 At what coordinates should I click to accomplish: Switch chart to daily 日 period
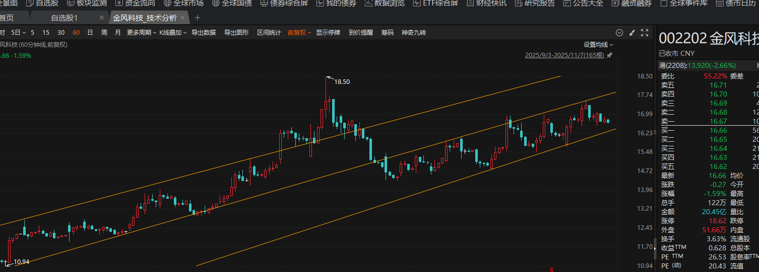(x=90, y=32)
